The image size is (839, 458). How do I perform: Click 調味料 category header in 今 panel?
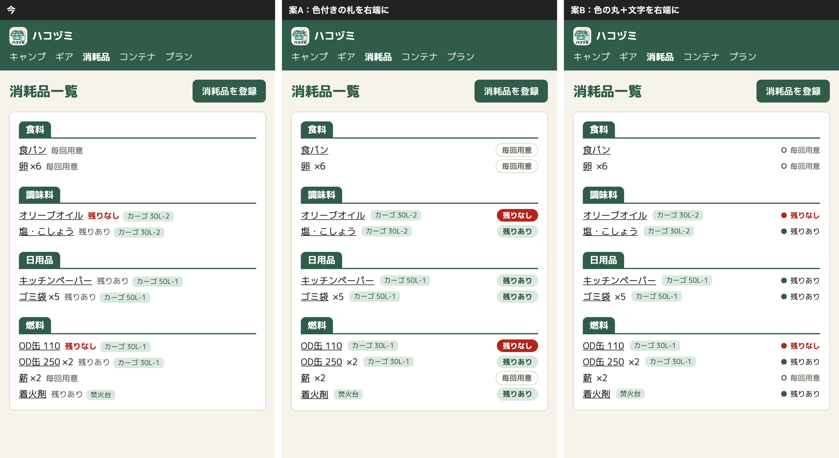[40, 195]
